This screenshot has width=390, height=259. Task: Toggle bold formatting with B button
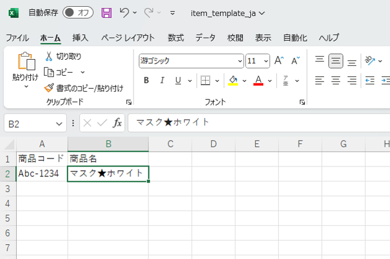[x=146, y=80]
